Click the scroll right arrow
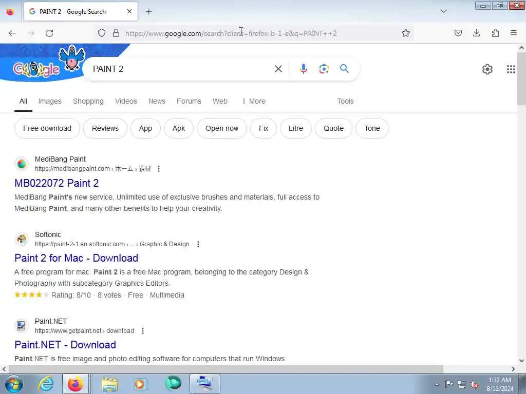Viewport: 526px width, 394px height. pyautogui.click(x=513, y=369)
